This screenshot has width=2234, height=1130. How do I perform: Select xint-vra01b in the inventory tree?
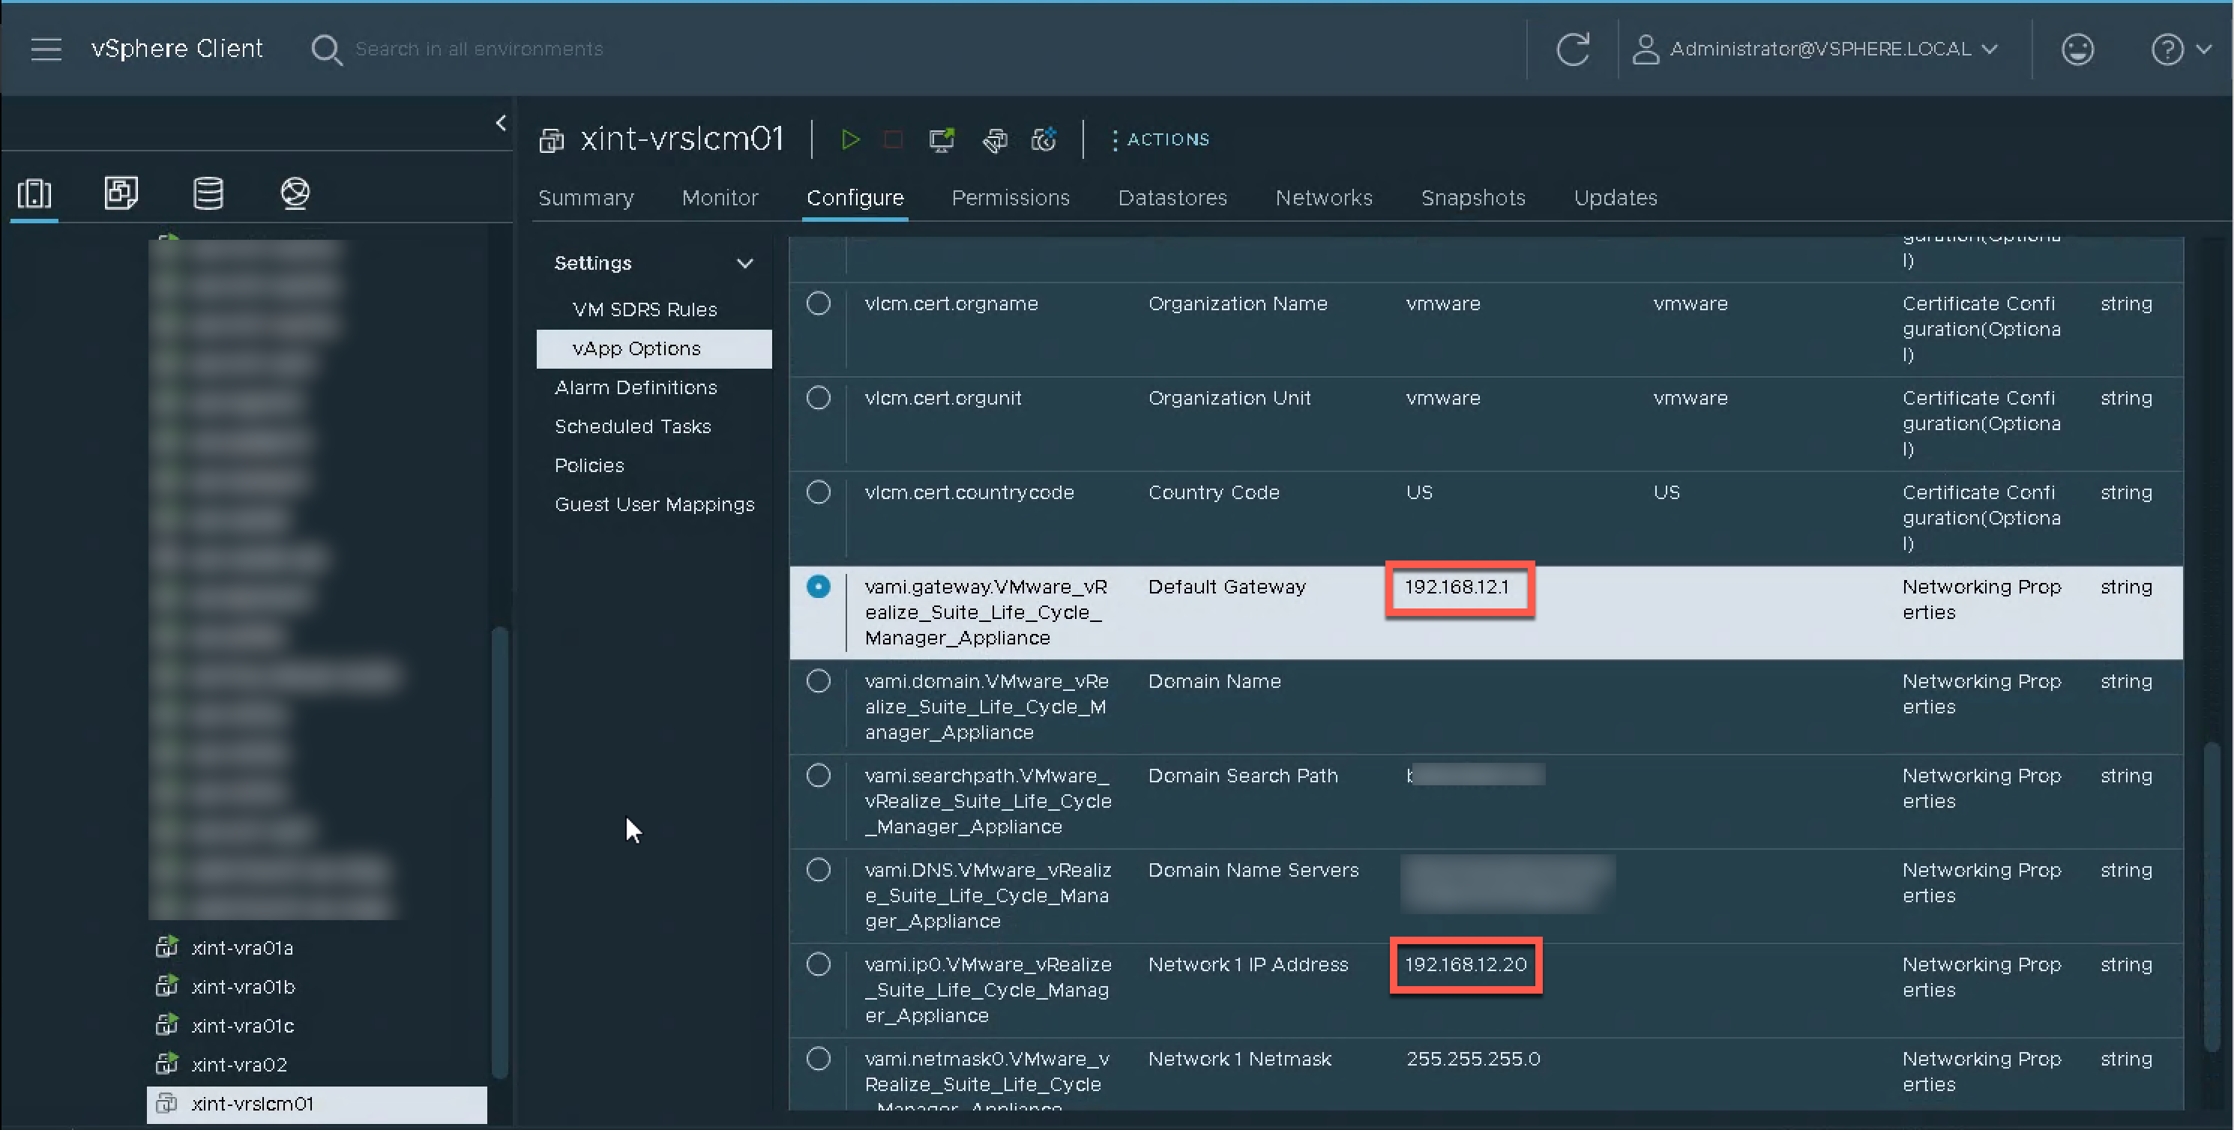(x=243, y=987)
